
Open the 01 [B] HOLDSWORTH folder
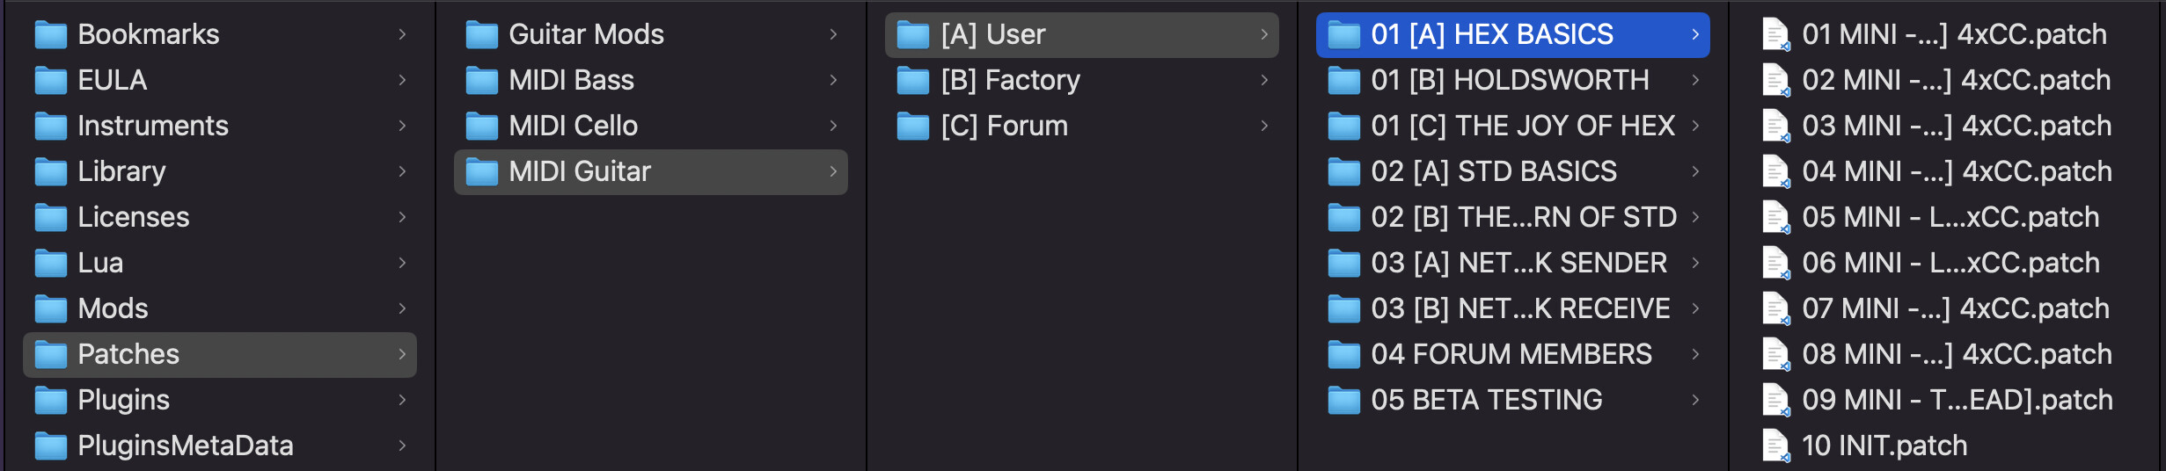(x=1513, y=80)
